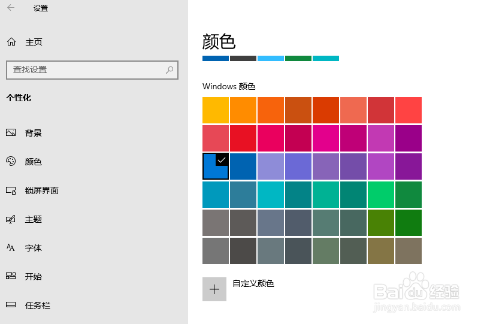Open the 任务栏 taskbar settings icon
Image resolution: width=487 pixels, height=324 pixels.
pos(11,305)
